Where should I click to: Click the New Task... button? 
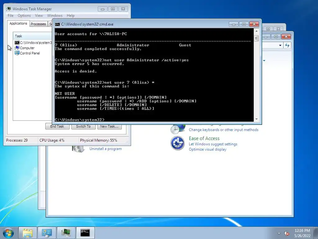point(109,126)
